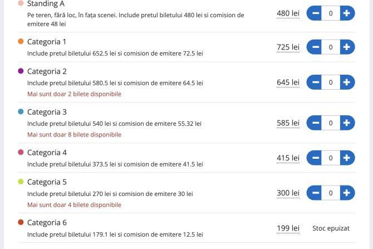Click the 199 lei price for Categoria 6
The image size is (373, 249).
[288, 228]
